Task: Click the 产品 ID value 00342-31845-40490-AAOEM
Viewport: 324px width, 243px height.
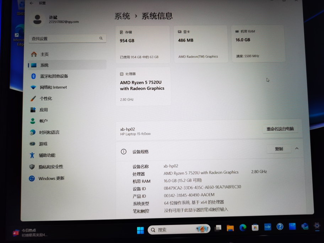Action: point(189,195)
